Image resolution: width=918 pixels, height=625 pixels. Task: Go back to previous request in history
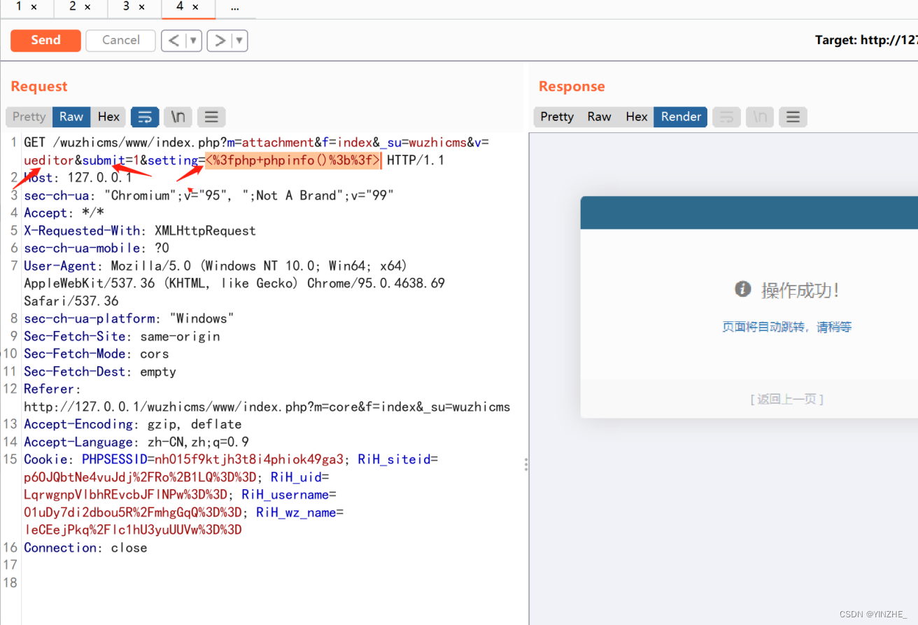[x=174, y=41]
